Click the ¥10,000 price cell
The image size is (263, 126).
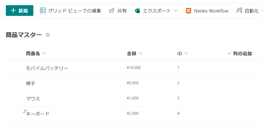[134, 68]
